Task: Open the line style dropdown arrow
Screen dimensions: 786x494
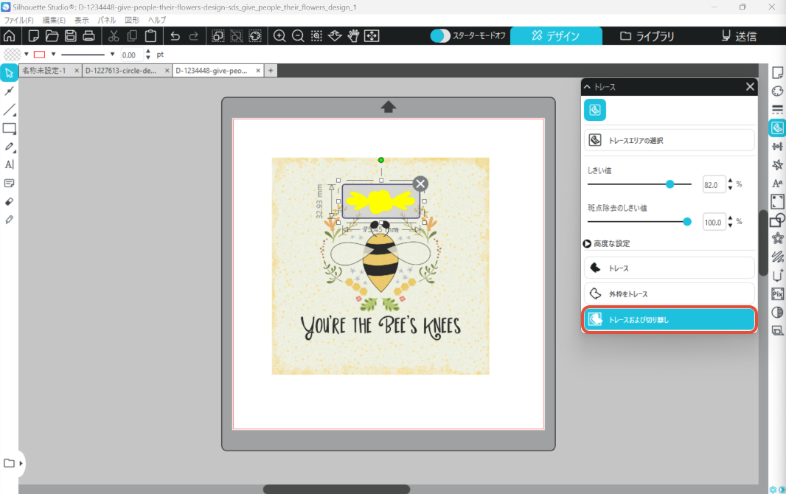Action: pyautogui.click(x=112, y=54)
